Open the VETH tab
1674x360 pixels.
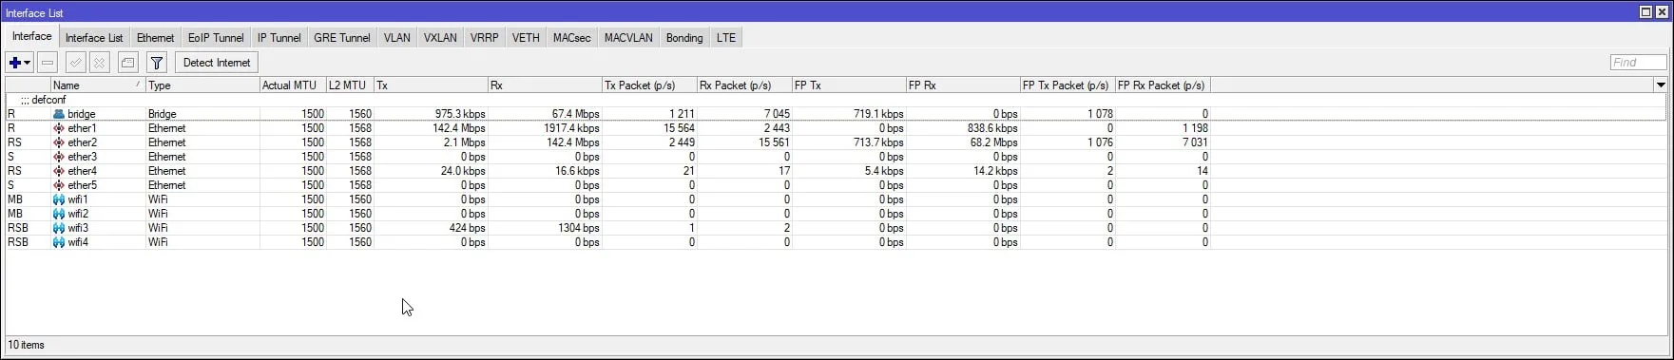[x=526, y=38]
